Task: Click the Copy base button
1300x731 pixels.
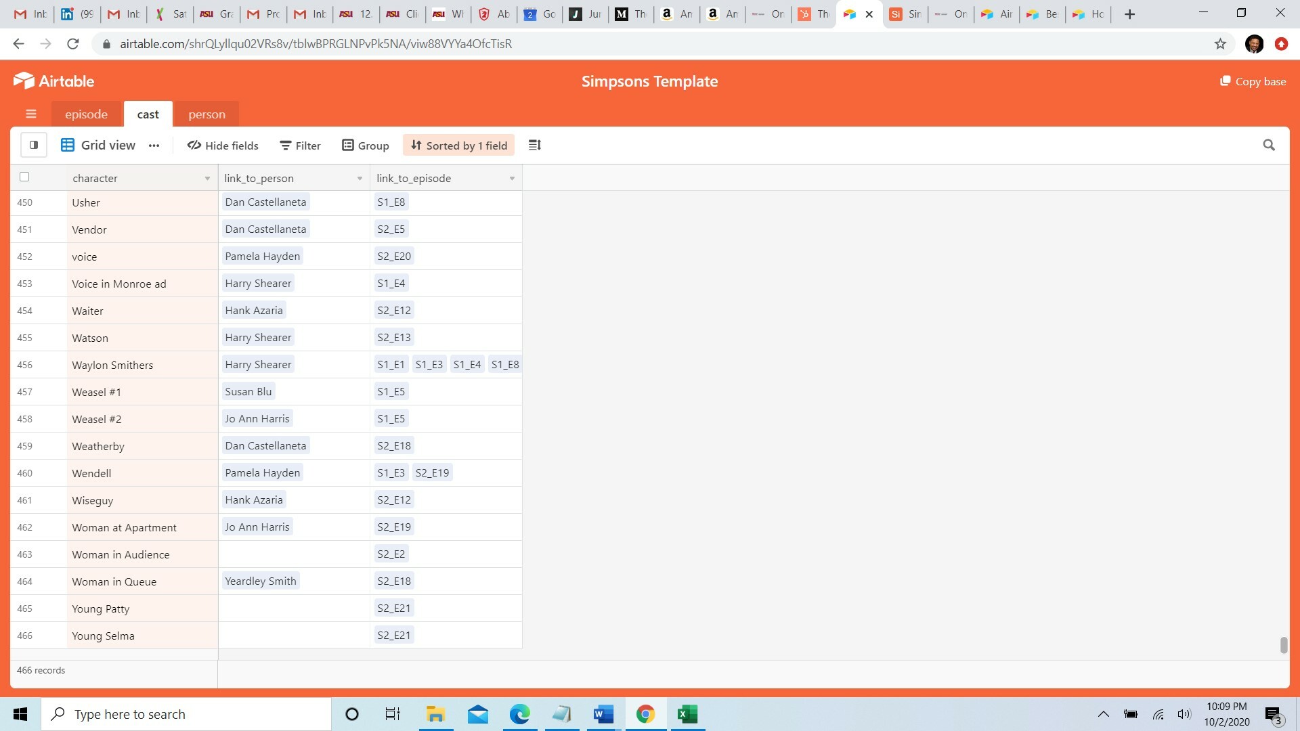Action: 1253,81
